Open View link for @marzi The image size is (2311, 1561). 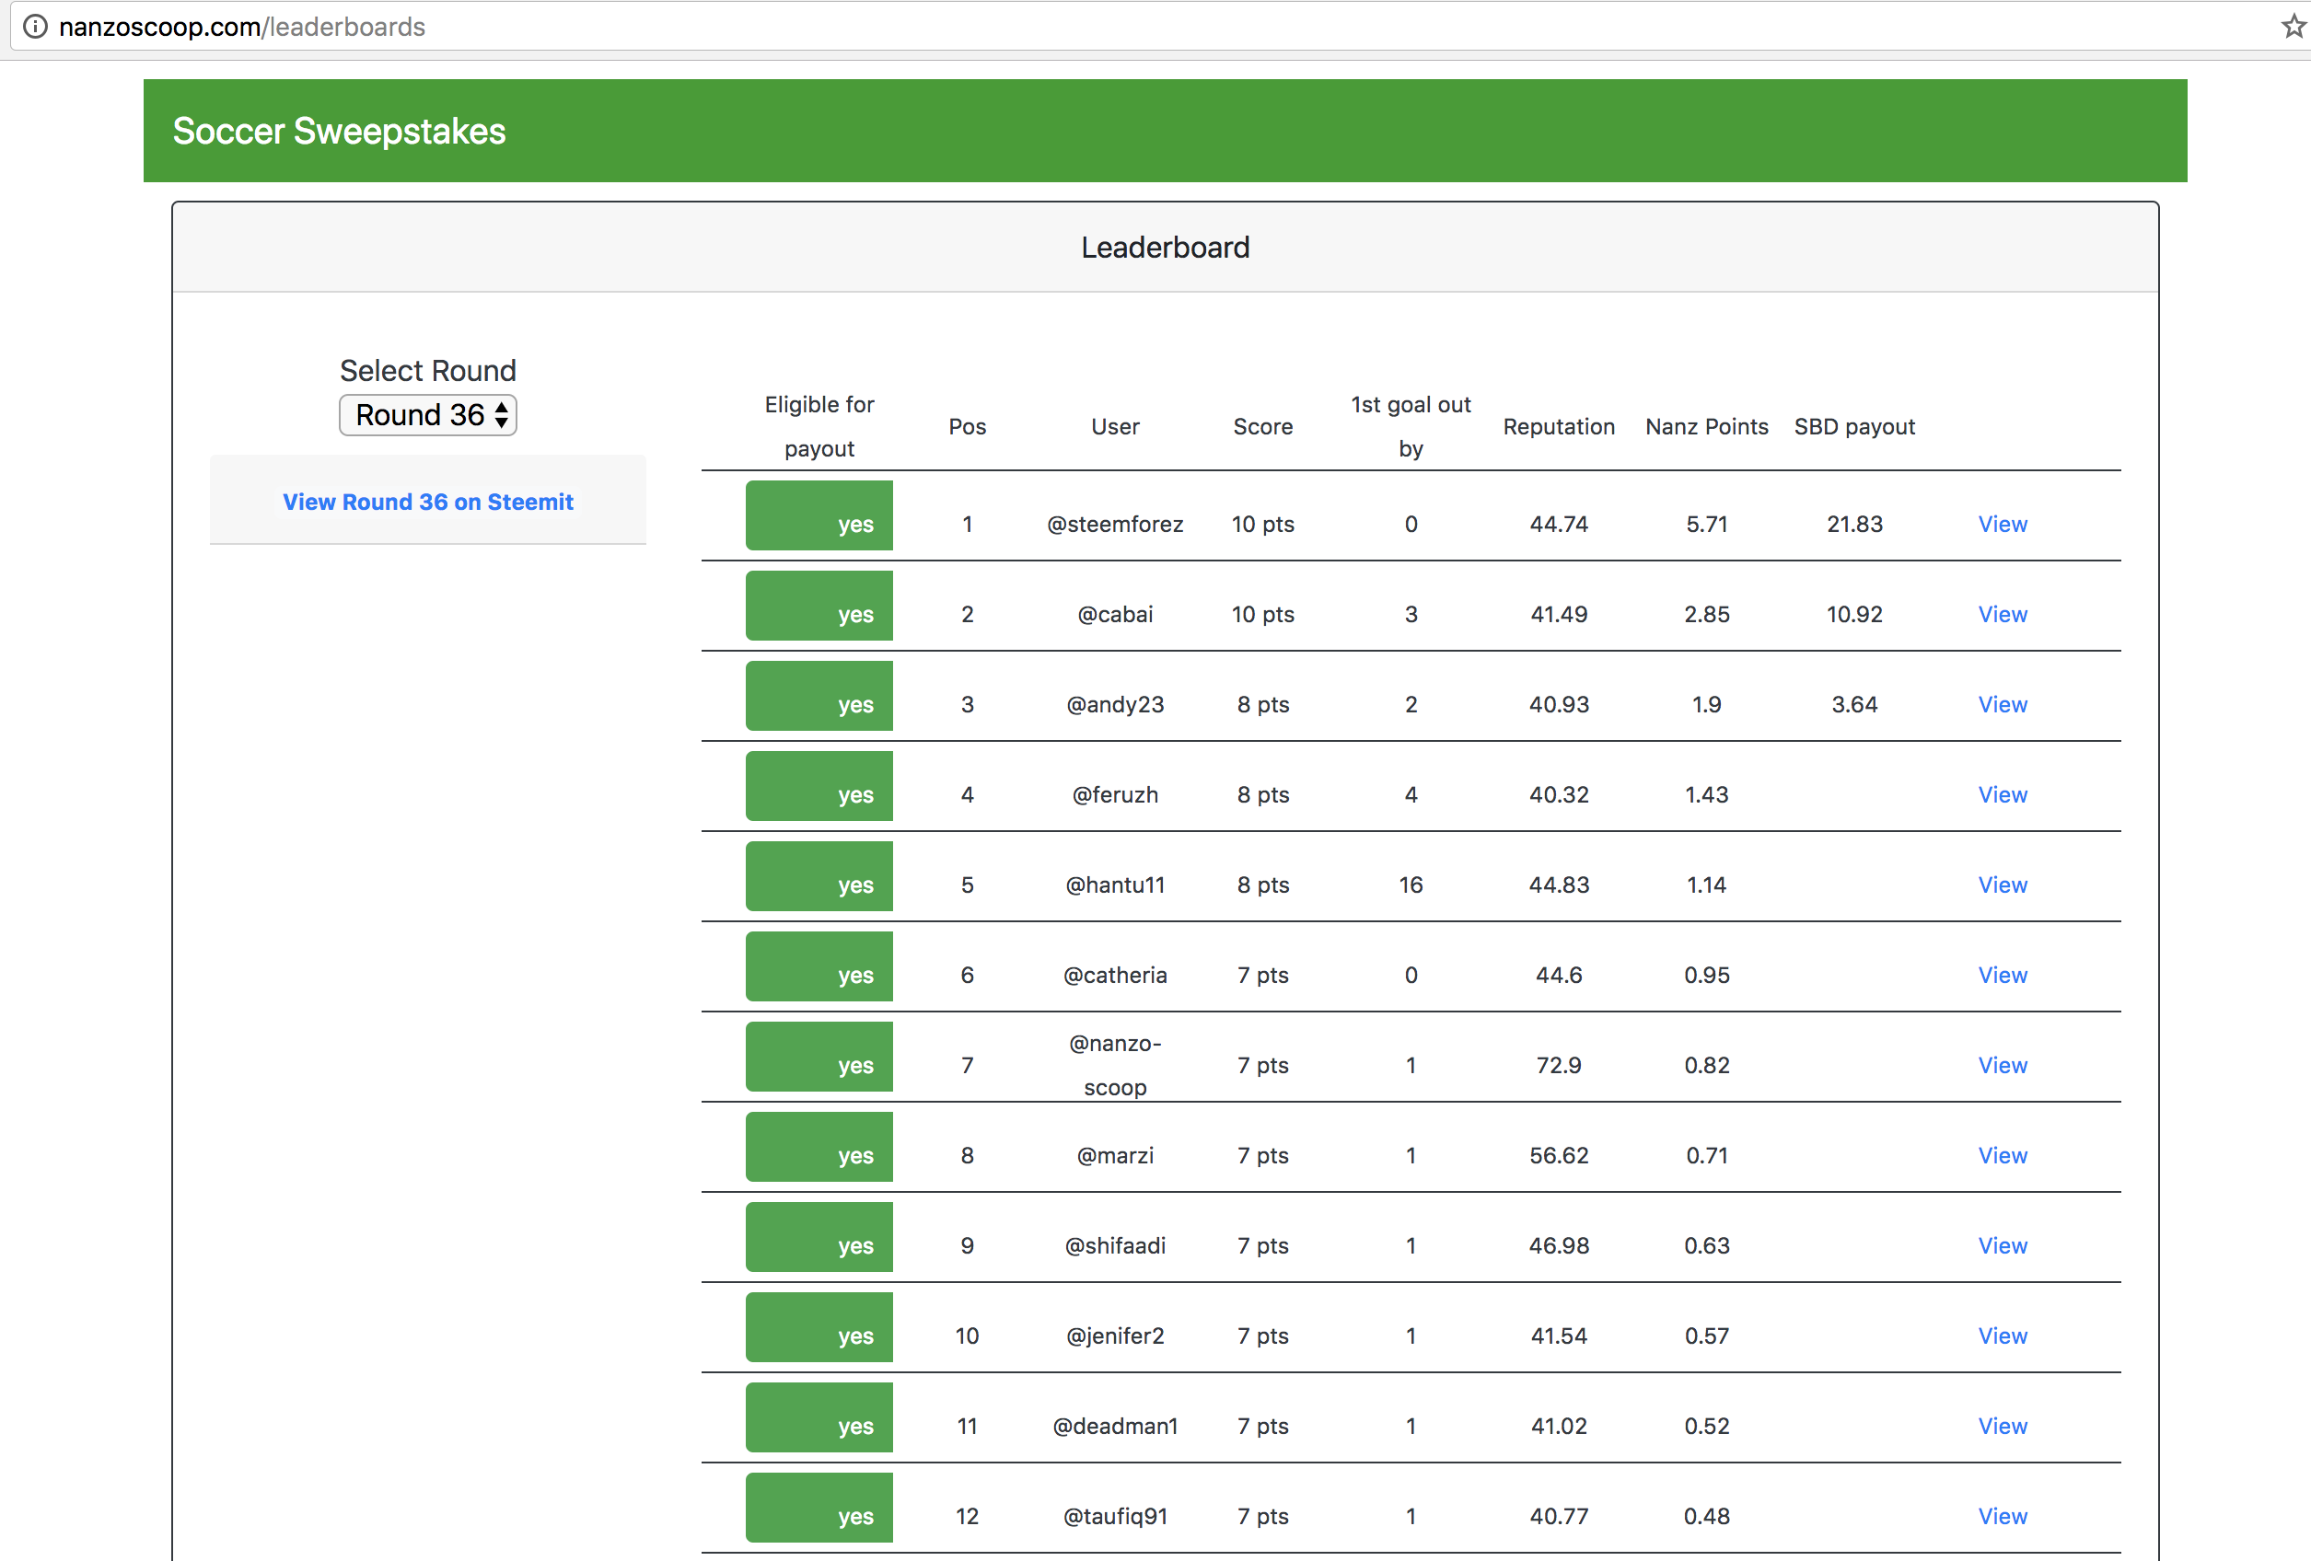click(2002, 1155)
